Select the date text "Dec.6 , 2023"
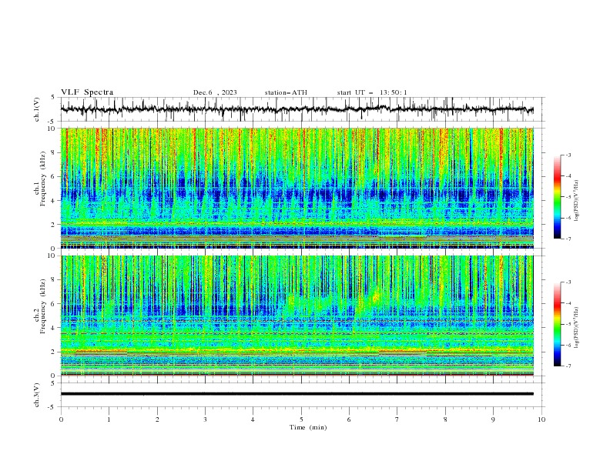Image resolution: width=610 pixels, height=471 pixels. [x=215, y=92]
